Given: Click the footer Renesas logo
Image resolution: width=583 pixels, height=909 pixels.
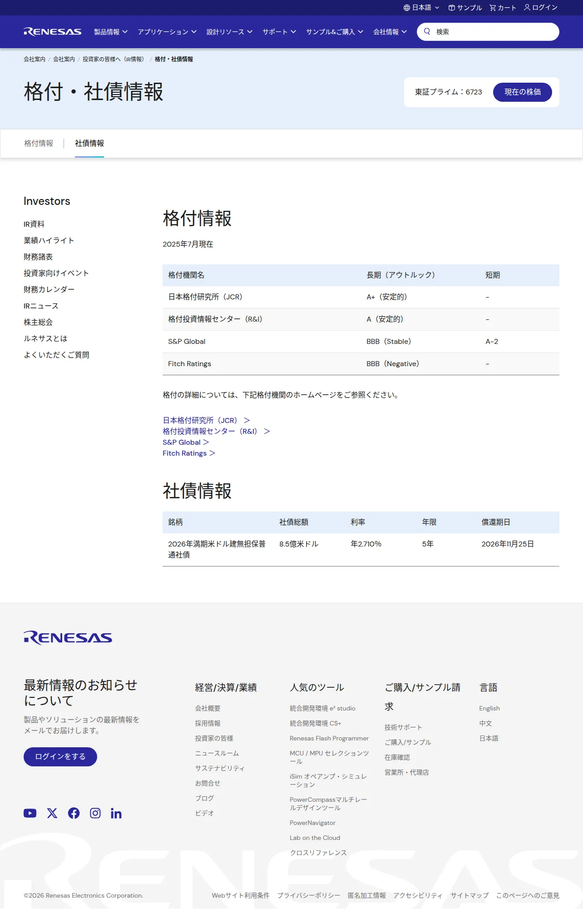Looking at the screenshot, I should point(68,638).
